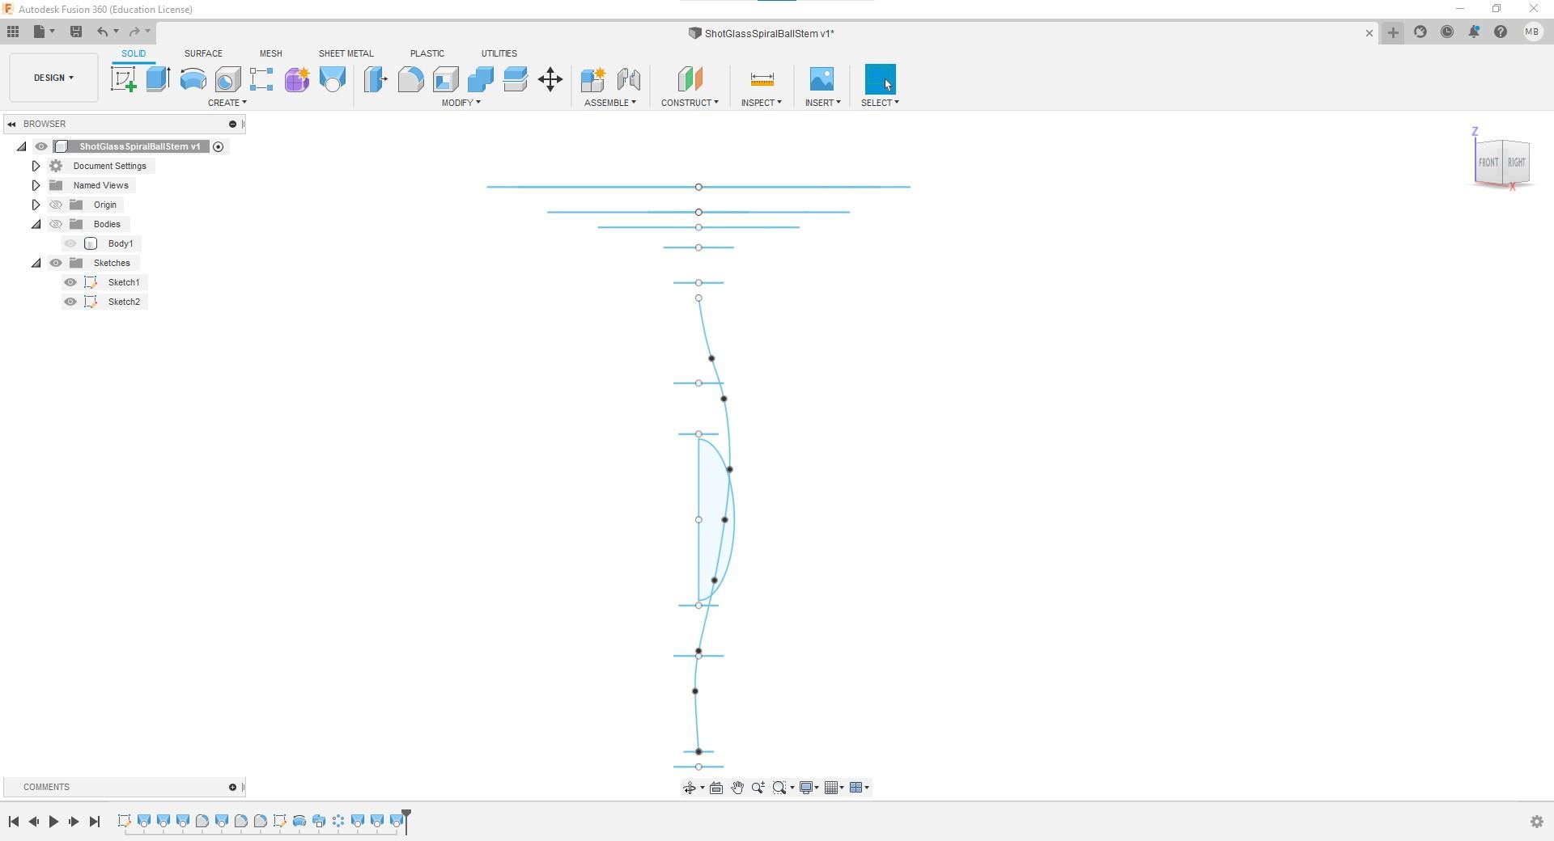Viewport: 1554px width, 841px height.
Task: Undo the last action
Action: pyautogui.click(x=102, y=32)
